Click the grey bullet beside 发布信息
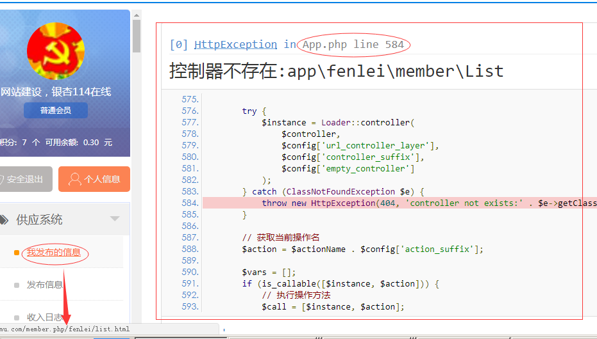Screen dimensions: 597x339 pos(17,285)
